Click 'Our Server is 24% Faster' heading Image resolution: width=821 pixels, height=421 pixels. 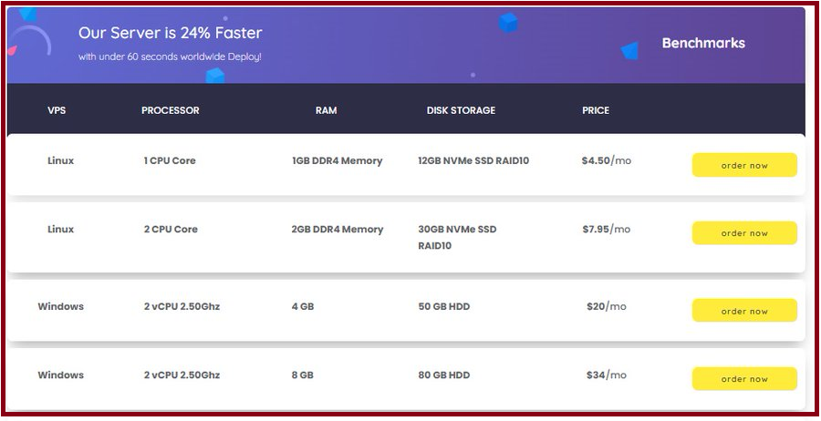click(x=171, y=33)
